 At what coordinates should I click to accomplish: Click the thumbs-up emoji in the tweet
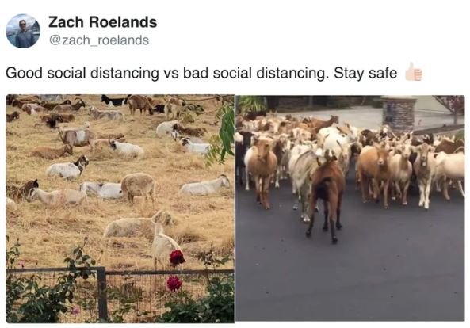point(414,72)
